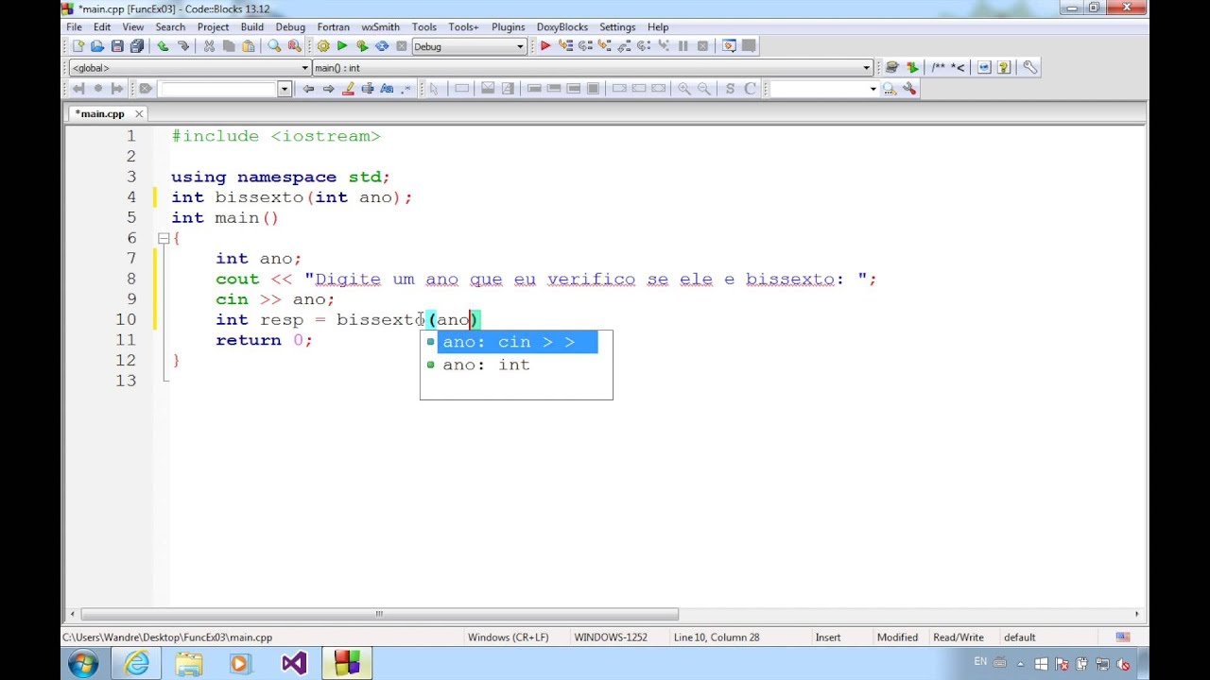Open the Debugging windows icon

pyautogui.click(x=729, y=46)
